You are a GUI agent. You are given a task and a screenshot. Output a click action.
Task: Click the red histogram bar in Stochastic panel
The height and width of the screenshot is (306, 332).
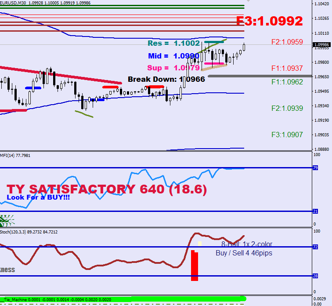pyautogui.click(x=194, y=266)
